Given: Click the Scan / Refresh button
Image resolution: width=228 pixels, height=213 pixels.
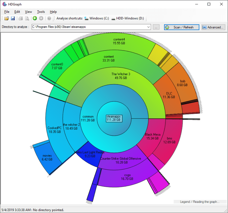Looking at the screenshot, I should tap(182, 27).
